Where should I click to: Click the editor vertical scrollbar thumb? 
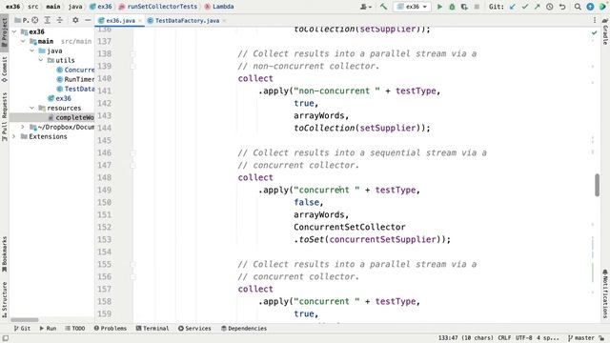click(x=598, y=185)
